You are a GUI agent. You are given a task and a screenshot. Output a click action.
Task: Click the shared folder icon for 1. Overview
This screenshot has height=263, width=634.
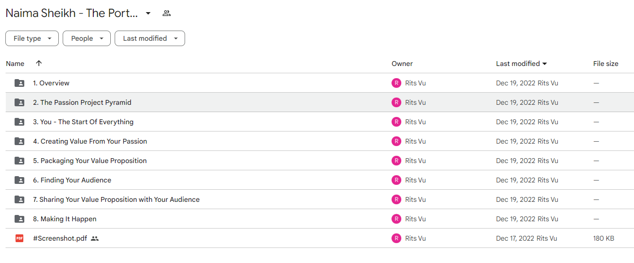19,83
